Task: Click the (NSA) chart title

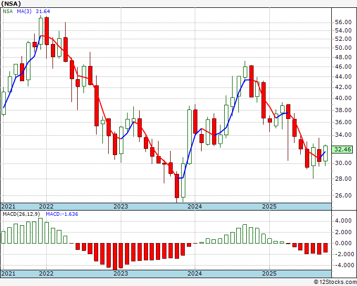Action: (11, 4)
